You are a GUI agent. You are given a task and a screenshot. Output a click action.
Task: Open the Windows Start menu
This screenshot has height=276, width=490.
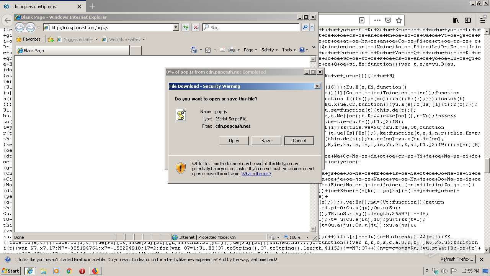(10, 271)
